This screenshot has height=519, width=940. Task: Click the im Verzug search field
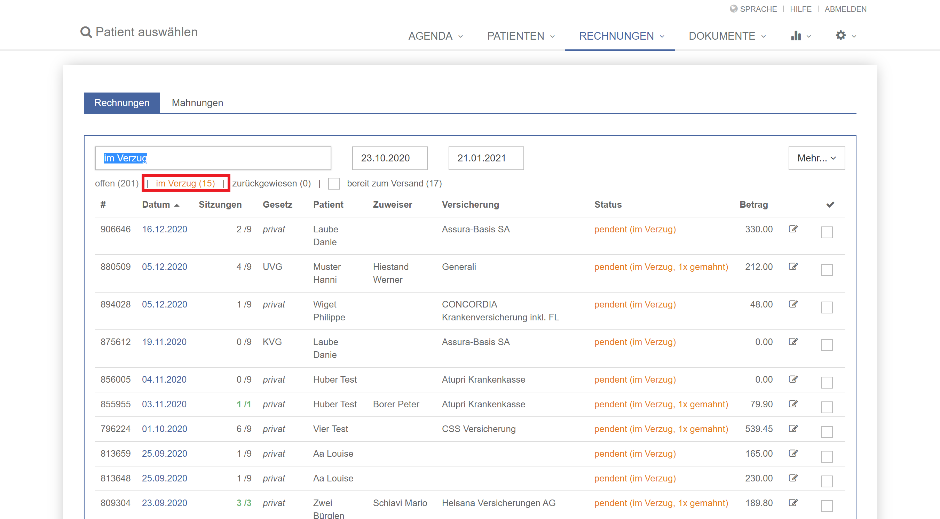[213, 158]
